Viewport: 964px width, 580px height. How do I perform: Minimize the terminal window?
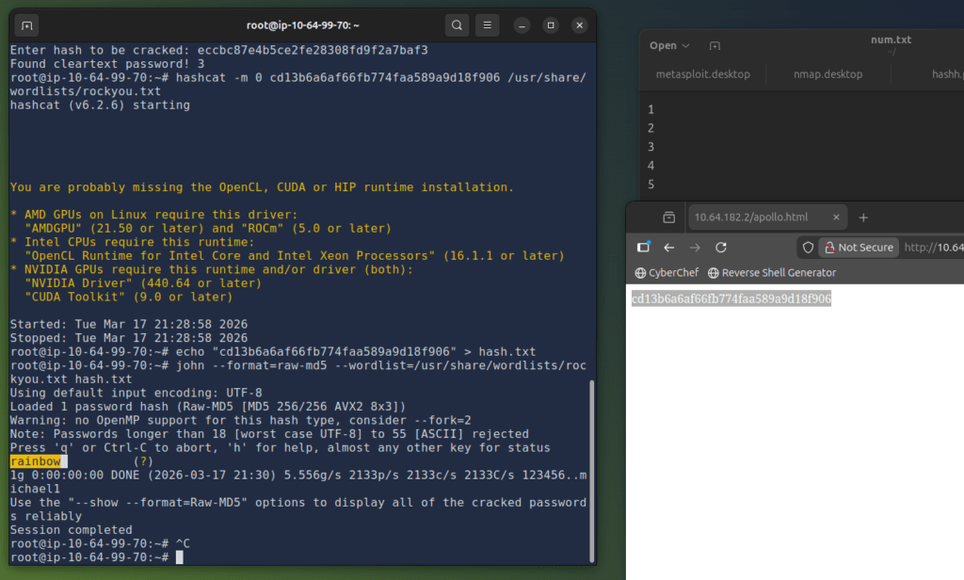click(x=522, y=25)
